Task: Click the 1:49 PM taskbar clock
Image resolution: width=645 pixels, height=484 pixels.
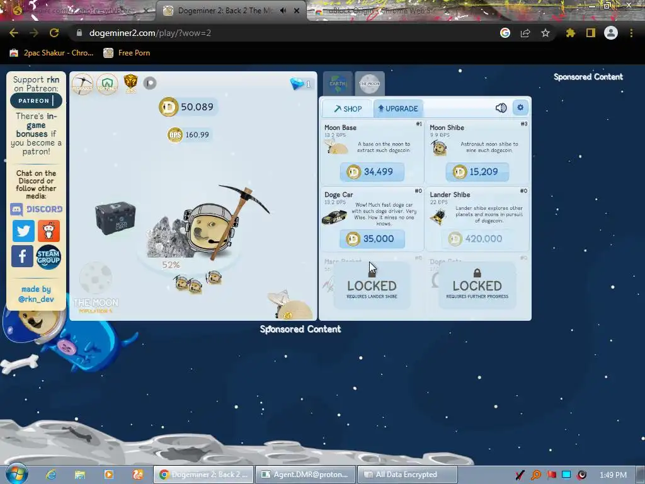Action: pyautogui.click(x=613, y=475)
